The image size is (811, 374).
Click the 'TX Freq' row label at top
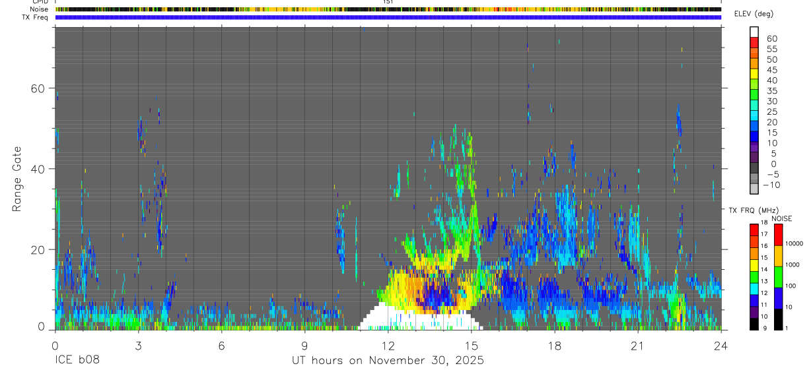[x=35, y=17]
